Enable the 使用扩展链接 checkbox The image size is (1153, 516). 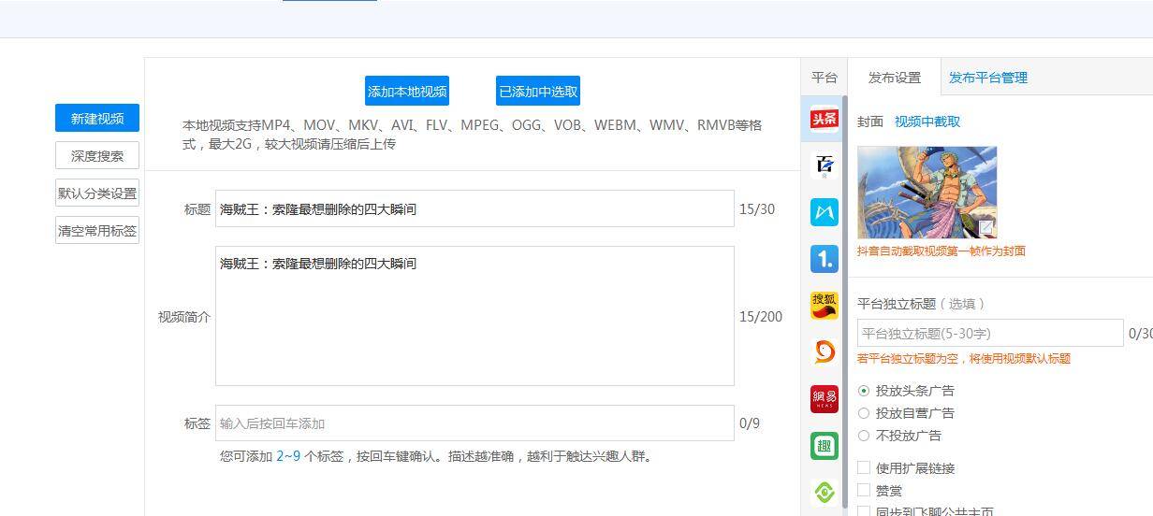(x=864, y=468)
